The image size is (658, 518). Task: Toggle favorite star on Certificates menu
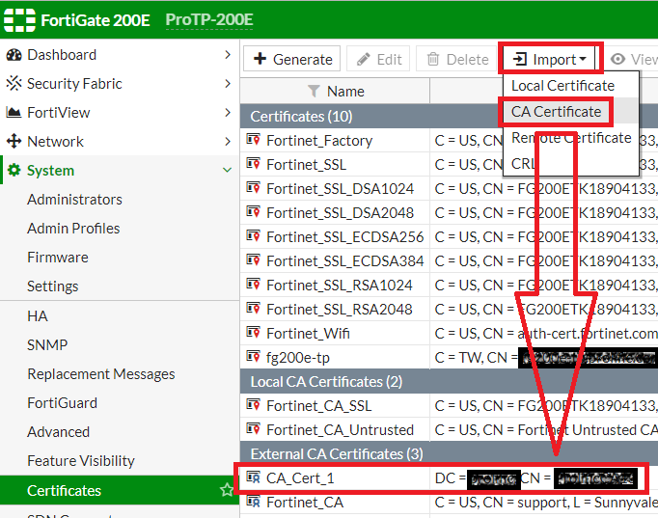(x=227, y=490)
